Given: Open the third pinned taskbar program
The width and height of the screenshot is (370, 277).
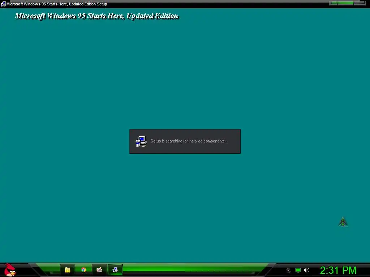Looking at the screenshot, I should point(99,270).
